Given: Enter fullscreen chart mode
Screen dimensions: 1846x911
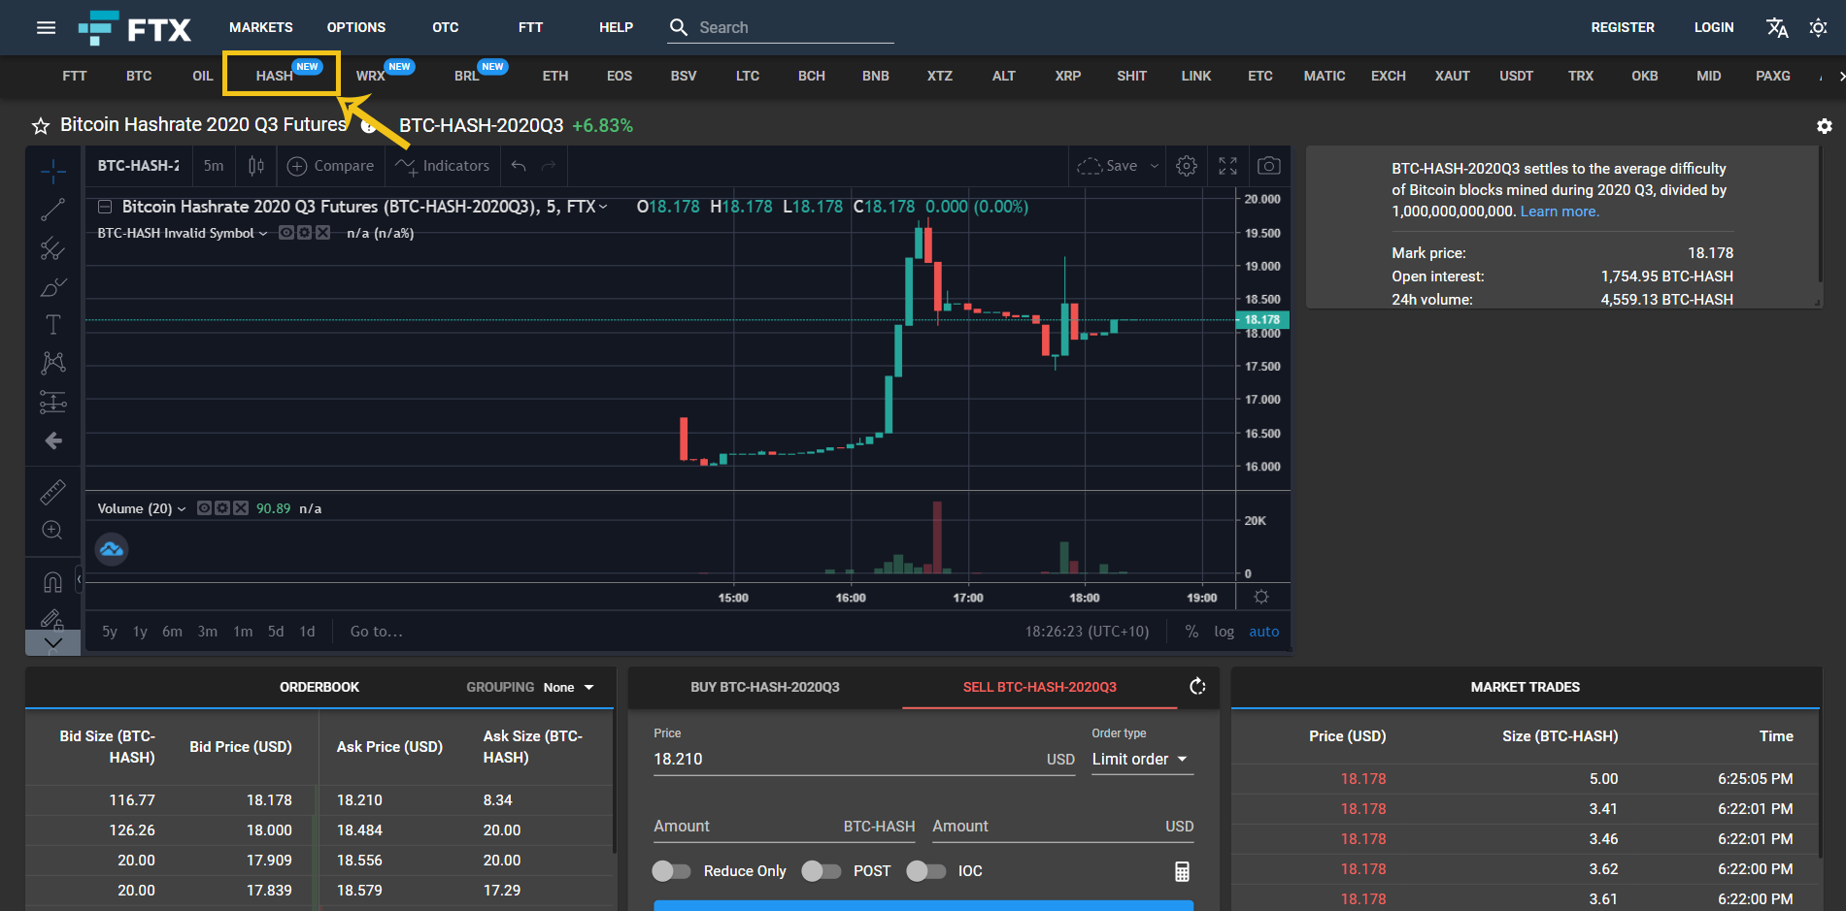Looking at the screenshot, I should click(1227, 166).
